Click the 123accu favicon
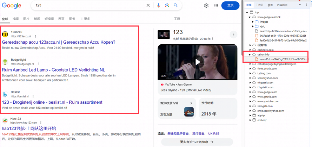This screenshot has width=312, height=147. point(5,34)
